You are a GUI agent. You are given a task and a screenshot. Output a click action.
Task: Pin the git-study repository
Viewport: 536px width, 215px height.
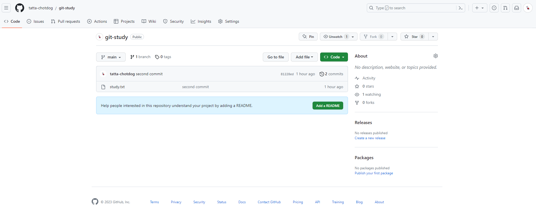[x=308, y=36]
